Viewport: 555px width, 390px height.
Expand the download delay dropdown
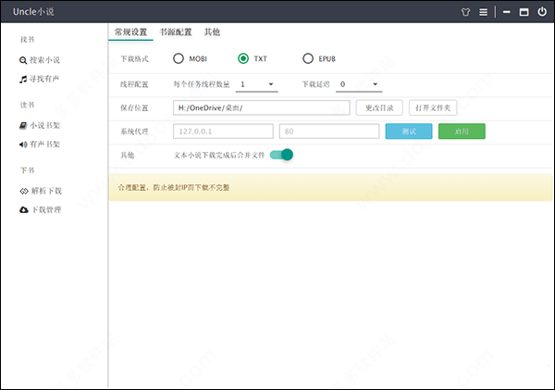(359, 84)
